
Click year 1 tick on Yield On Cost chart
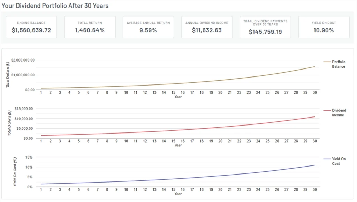coord(41,190)
